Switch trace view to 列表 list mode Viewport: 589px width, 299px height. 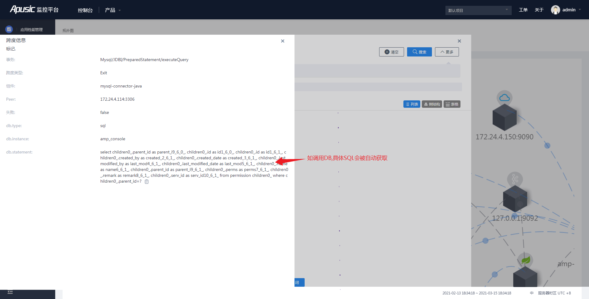(x=412, y=104)
